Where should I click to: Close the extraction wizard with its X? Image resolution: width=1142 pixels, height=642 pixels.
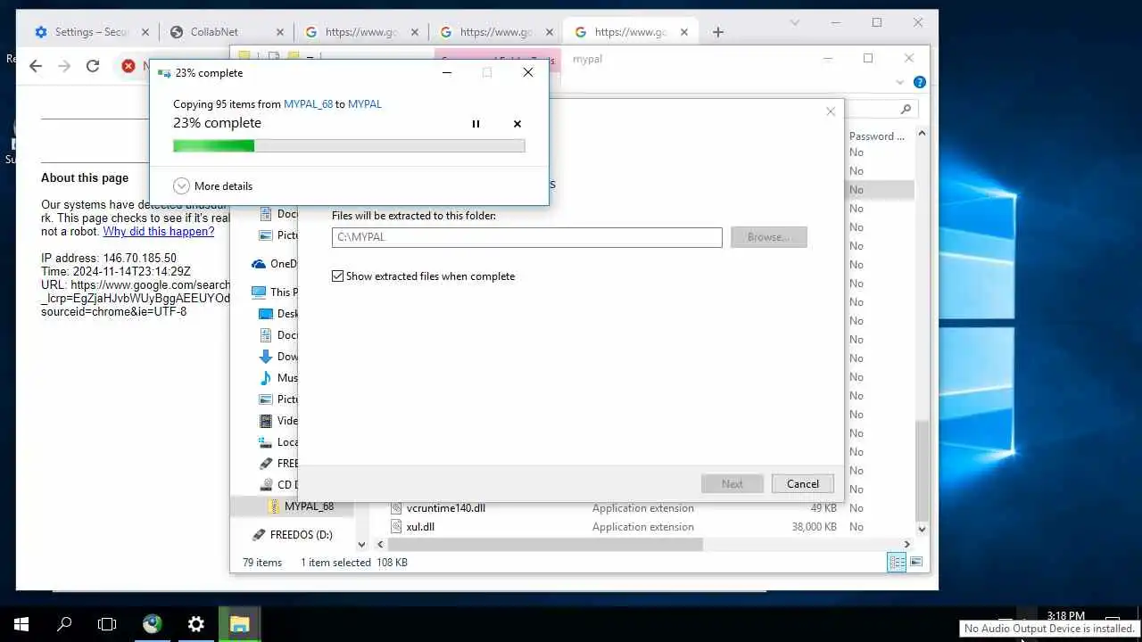[x=831, y=111]
